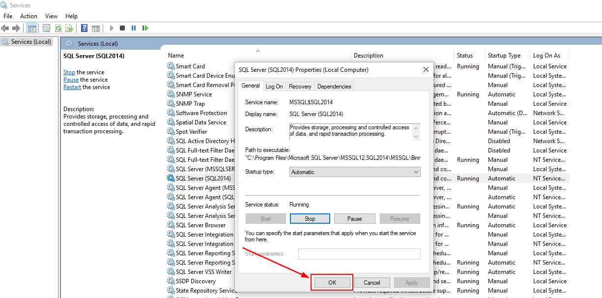The width and height of the screenshot is (602, 298).
Task: Click the Stop Service square icon in toolbar
Action: click(122, 28)
